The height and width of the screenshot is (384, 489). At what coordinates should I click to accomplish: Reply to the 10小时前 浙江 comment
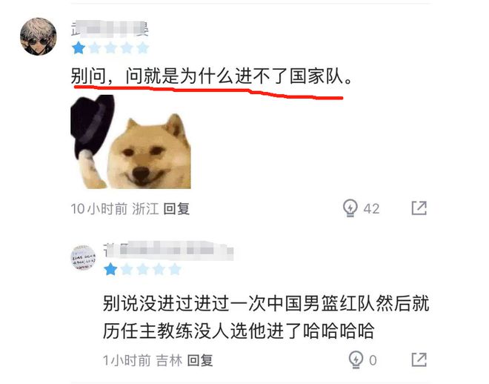(176, 209)
